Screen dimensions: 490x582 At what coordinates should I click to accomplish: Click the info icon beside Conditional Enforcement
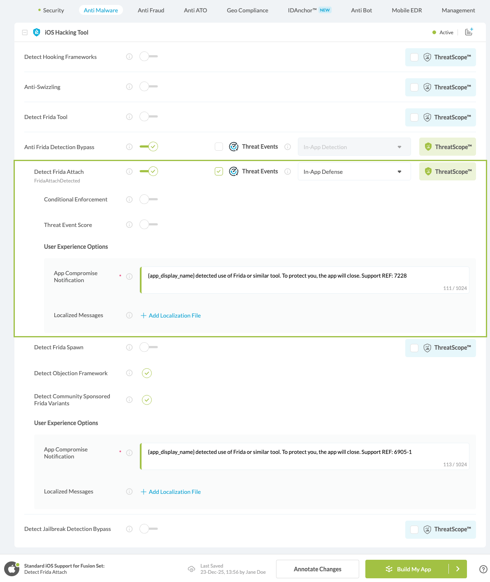pyautogui.click(x=129, y=199)
